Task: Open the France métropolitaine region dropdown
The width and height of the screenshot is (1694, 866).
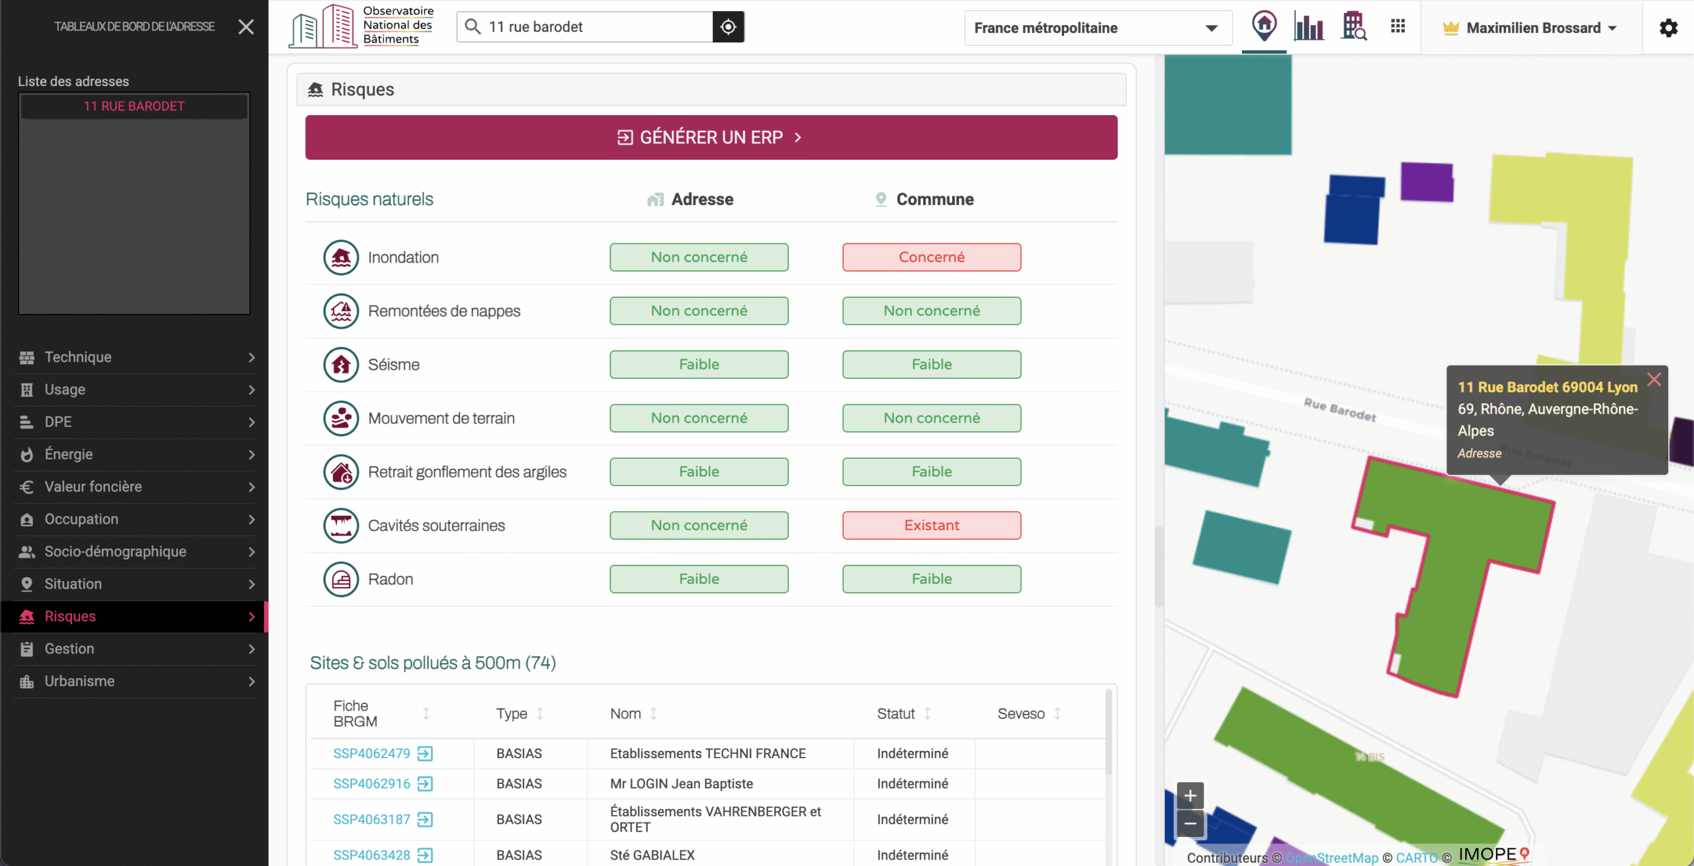Action: [1097, 28]
